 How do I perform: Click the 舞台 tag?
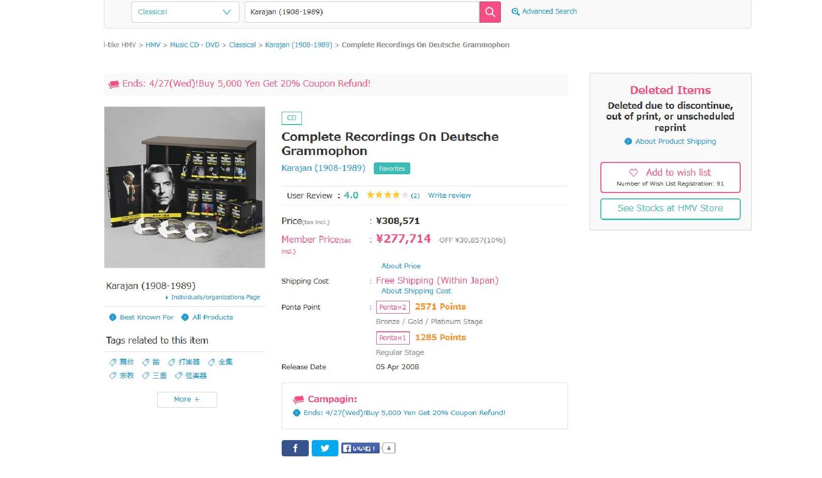[x=126, y=362]
